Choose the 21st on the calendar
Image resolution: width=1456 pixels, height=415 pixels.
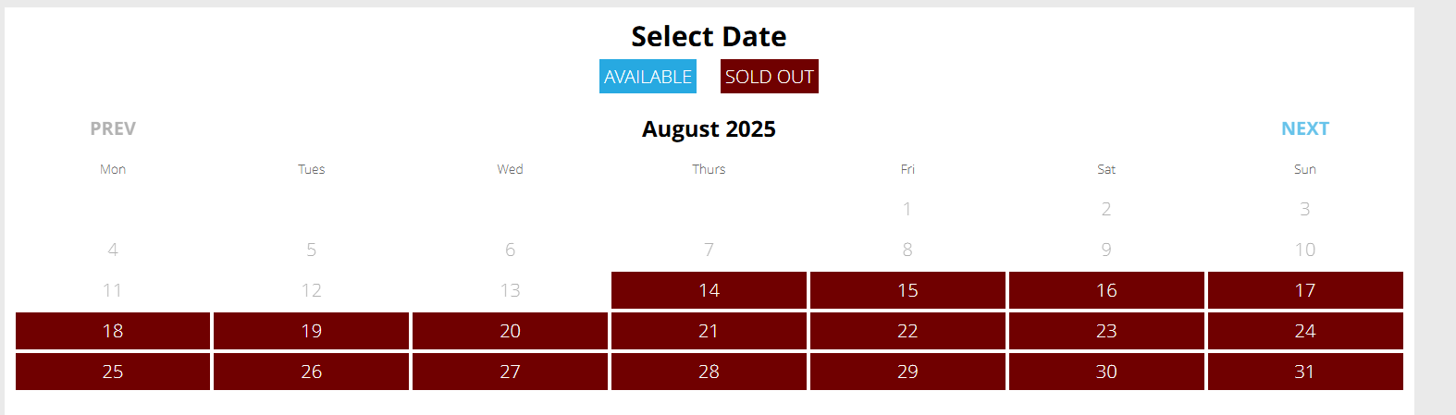point(709,331)
